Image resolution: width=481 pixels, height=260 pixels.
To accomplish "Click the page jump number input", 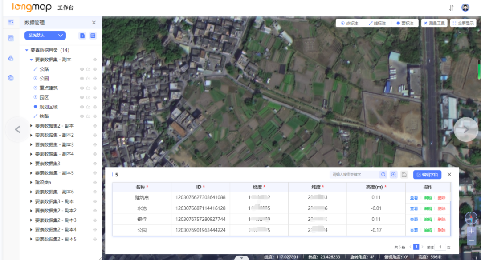I will [x=440, y=247].
